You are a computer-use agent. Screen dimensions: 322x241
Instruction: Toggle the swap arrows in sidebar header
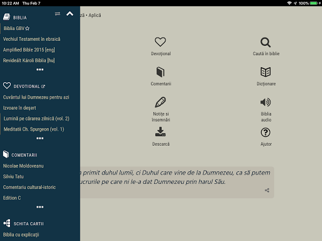(57, 14)
